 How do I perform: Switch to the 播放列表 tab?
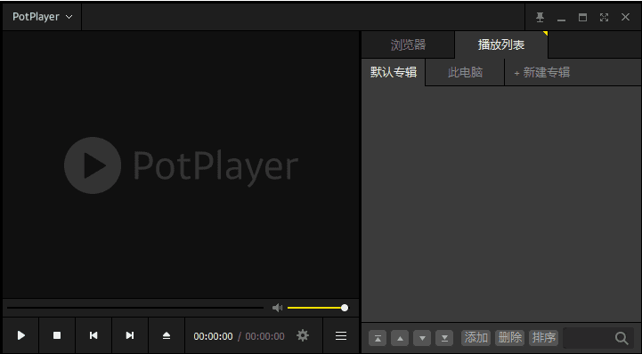coord(501,44)
